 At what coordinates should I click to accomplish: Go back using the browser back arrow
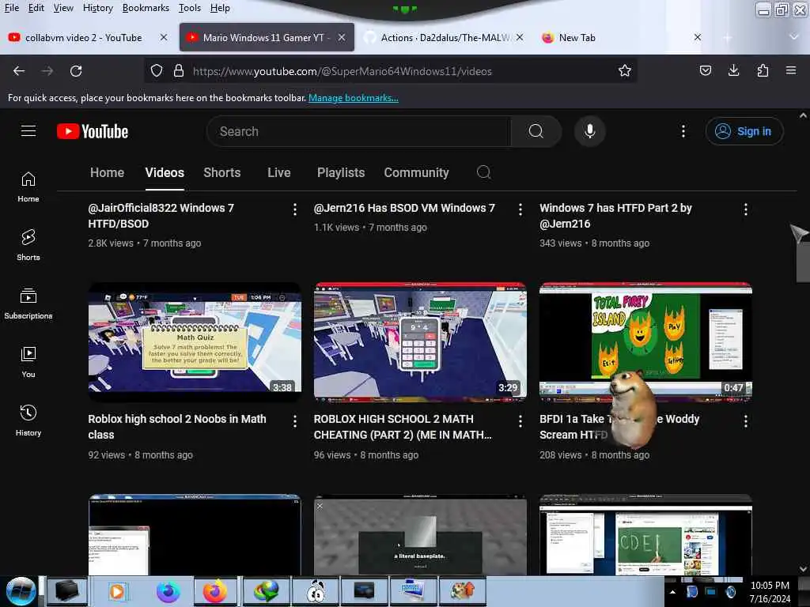coord(19,70)
